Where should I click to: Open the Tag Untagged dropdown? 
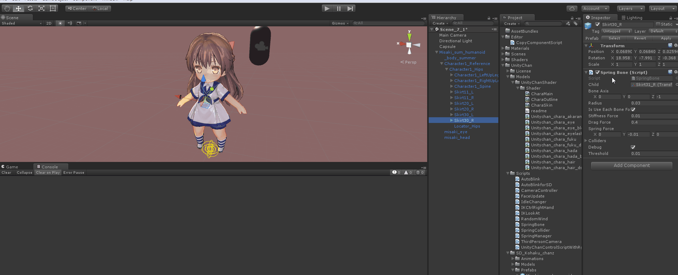[x=617, y=31]
